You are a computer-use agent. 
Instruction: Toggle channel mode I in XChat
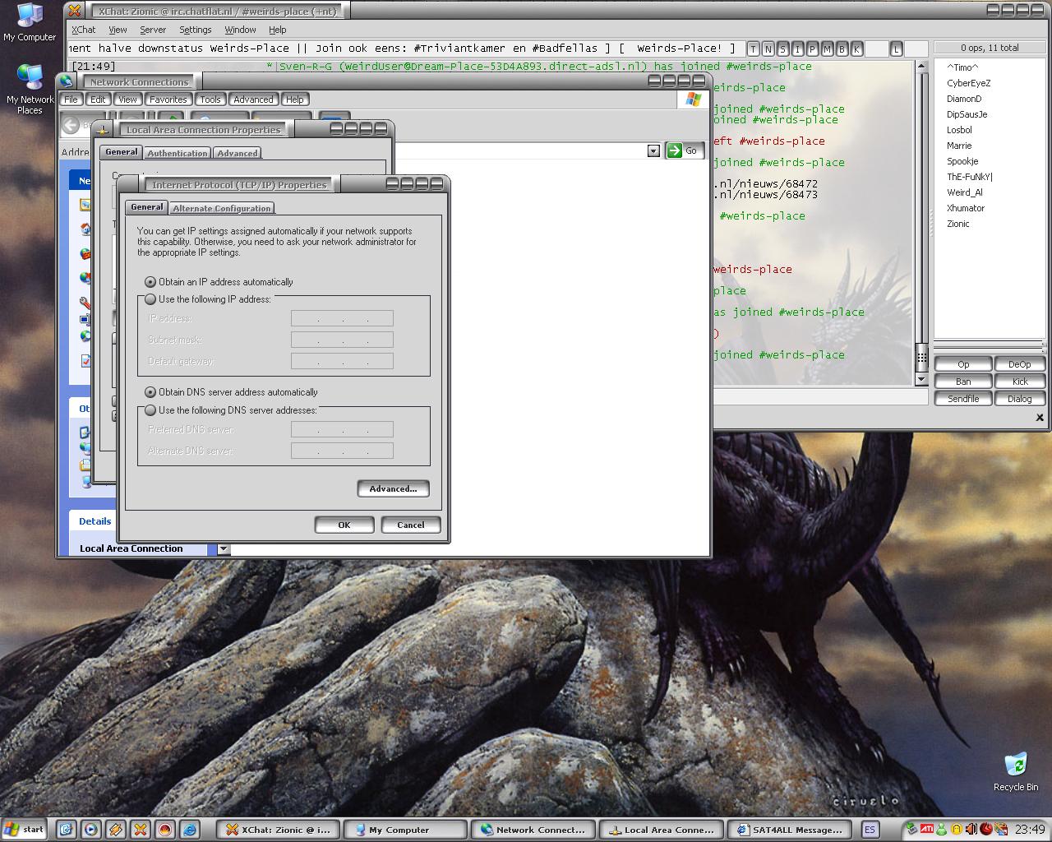tap(797, 49)
